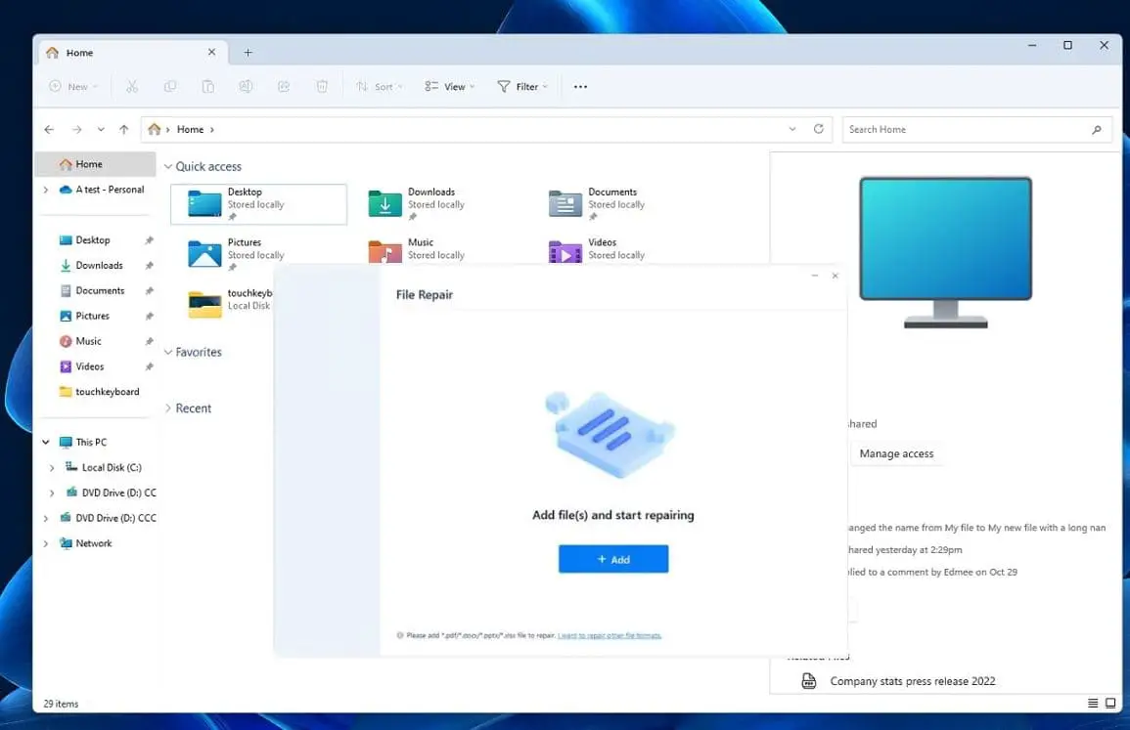Click the monitor preview thumbnail
This screenshot has height=730, width=1130.
(945, 252)
